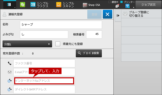The height and width of the screenshot is (95, 162).
Task: Click the 登録 register button
Action: click(94, 14)
